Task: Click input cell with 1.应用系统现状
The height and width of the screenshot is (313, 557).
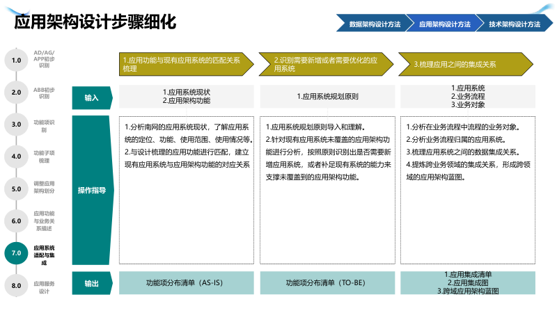Action: coord(187,96)
